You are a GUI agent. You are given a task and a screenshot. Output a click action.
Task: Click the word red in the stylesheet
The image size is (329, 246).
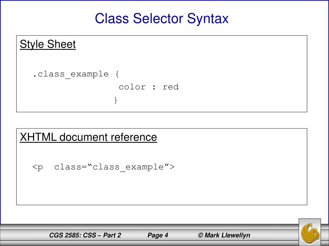point(171,87)
